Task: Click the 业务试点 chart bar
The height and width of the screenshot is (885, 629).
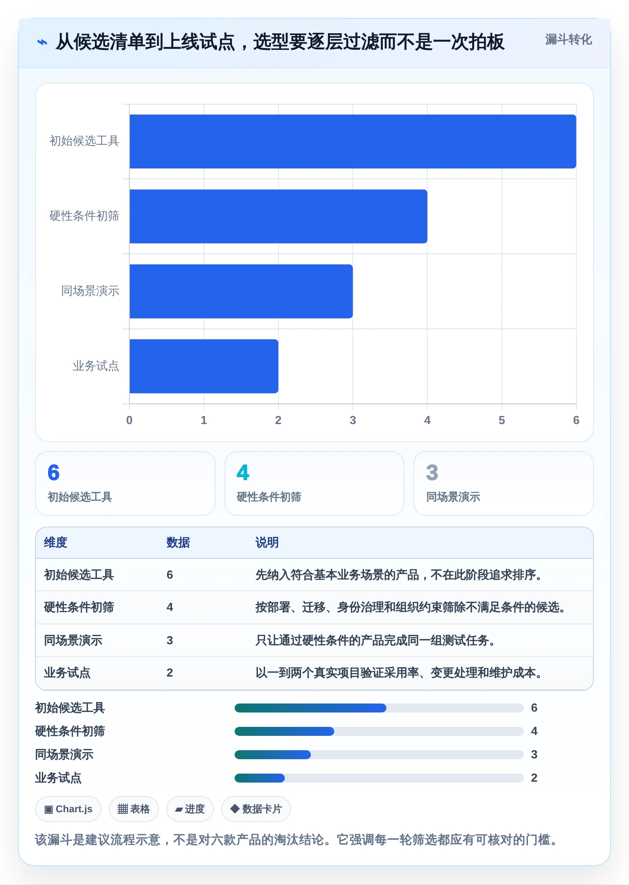Action: tap(204, 366)
